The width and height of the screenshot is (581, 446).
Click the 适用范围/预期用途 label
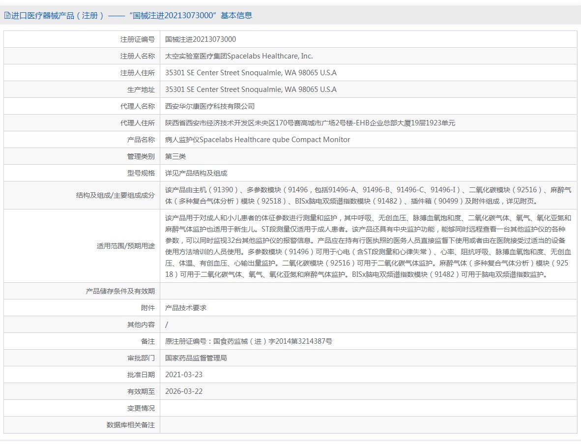click(x=126, y=246)
